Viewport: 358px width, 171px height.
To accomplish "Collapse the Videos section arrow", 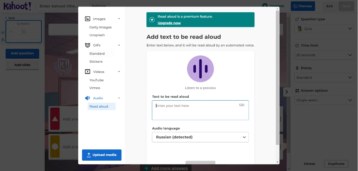I will click(119, 72).
